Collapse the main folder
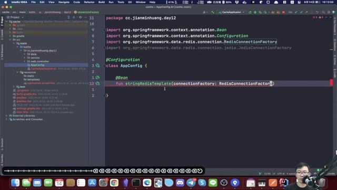 coord(14,43)
